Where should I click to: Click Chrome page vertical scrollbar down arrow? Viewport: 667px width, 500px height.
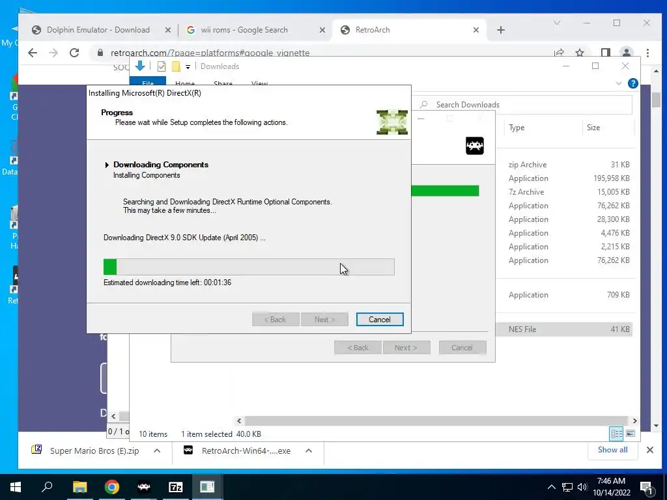(656, 426)
